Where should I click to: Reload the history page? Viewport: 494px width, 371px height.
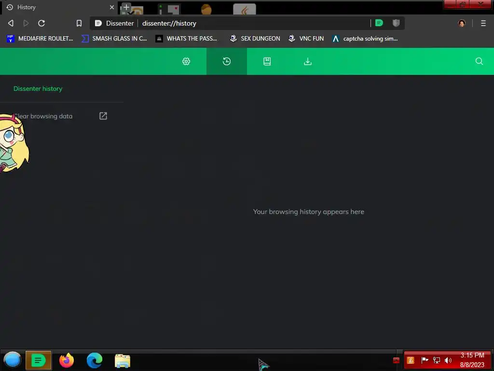(x=41, y=23)
